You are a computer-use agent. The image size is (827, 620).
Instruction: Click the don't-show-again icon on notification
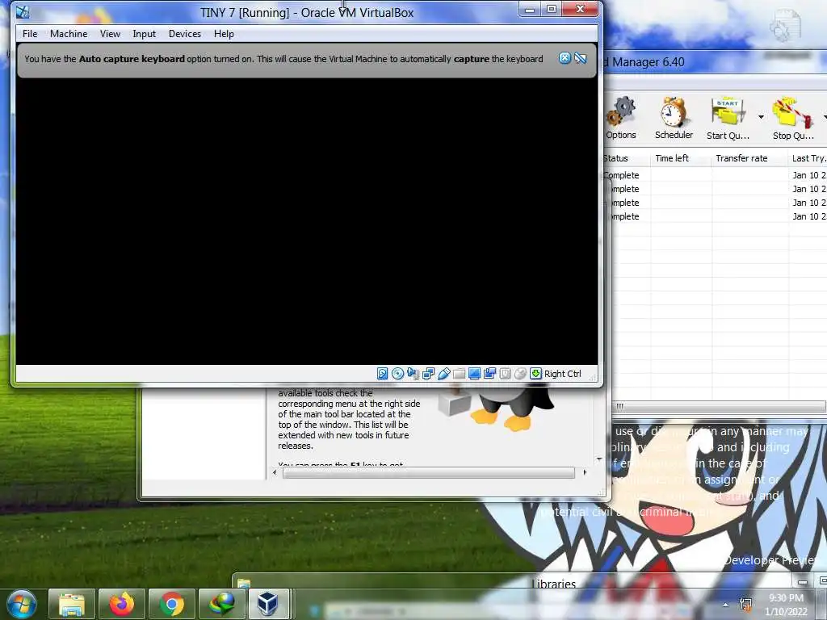(x=581, y=58)
